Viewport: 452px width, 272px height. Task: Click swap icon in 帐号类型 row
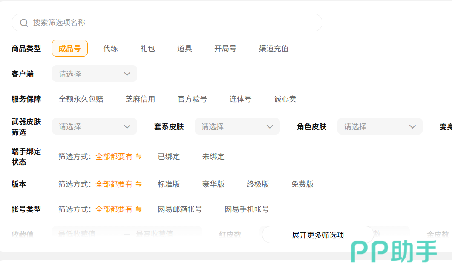pyautogui.click(x=138, y=209)
